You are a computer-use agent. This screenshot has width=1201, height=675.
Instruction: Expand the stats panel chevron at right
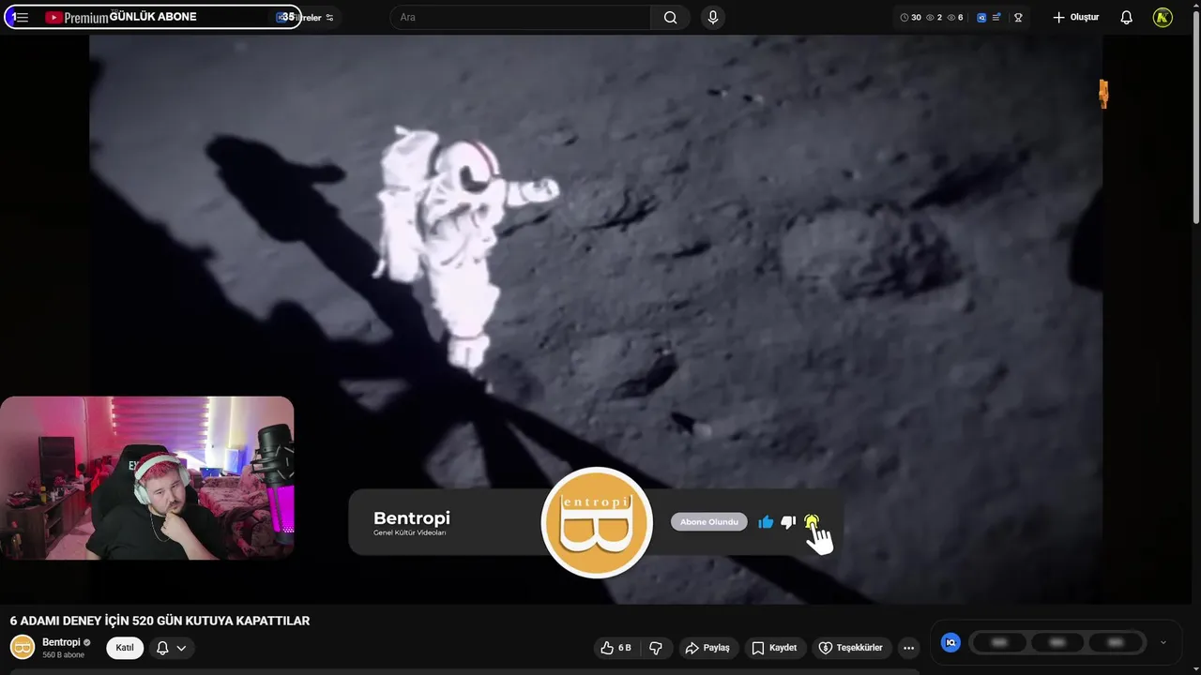1163,642
